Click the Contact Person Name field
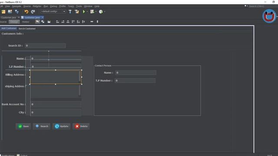The image size is (278, 156). pos(136,73)
